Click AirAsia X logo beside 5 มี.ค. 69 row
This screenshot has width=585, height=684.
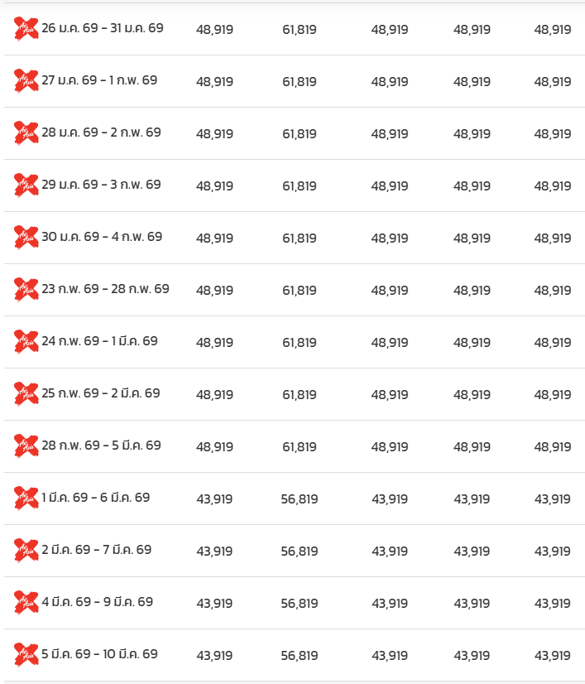click(x=26, y=655)
